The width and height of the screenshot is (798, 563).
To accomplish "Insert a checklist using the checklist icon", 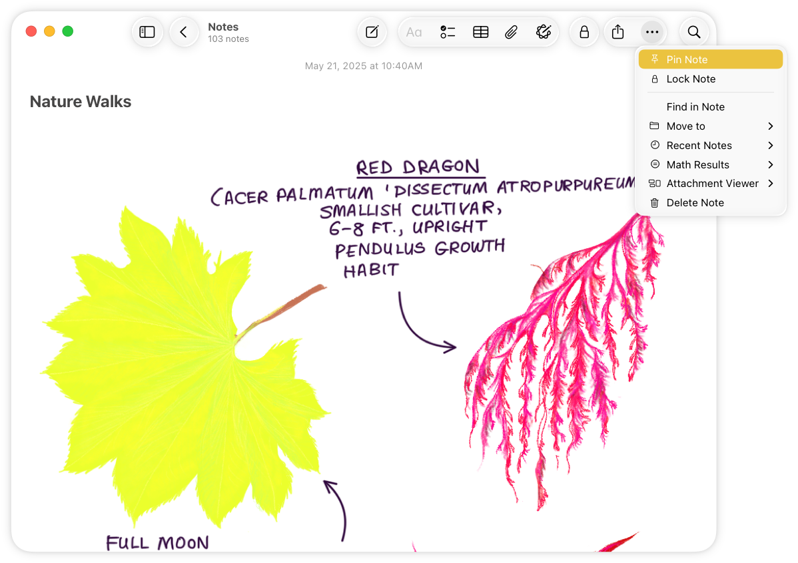I will [x=447, y=31].
